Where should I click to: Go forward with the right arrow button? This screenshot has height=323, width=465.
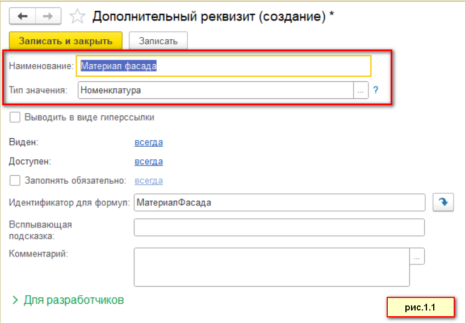click(48, 16)
